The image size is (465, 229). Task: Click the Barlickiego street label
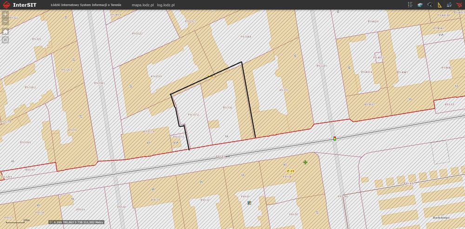(441, 217)
